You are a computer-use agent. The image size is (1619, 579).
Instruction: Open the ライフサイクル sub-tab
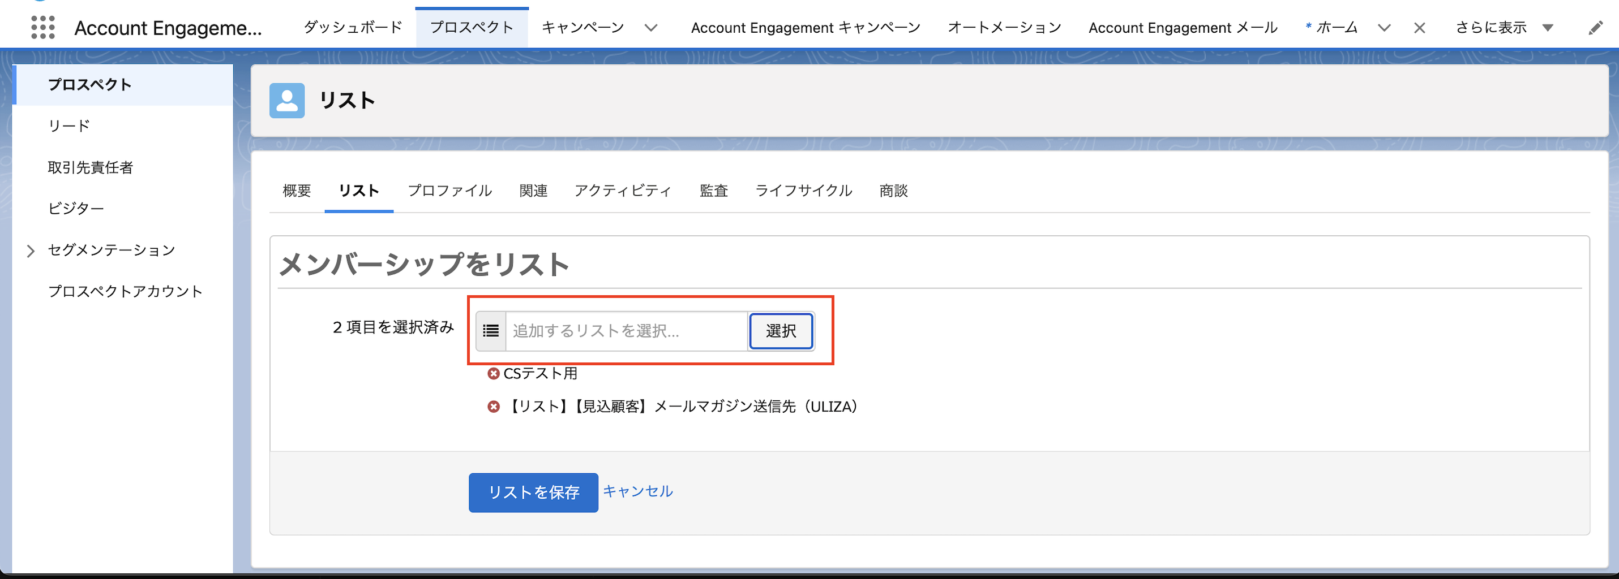(803, 191)
